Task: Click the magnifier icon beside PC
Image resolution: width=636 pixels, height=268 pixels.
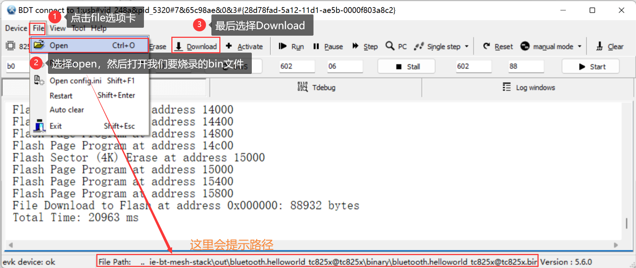Action: tap(390, 46)
